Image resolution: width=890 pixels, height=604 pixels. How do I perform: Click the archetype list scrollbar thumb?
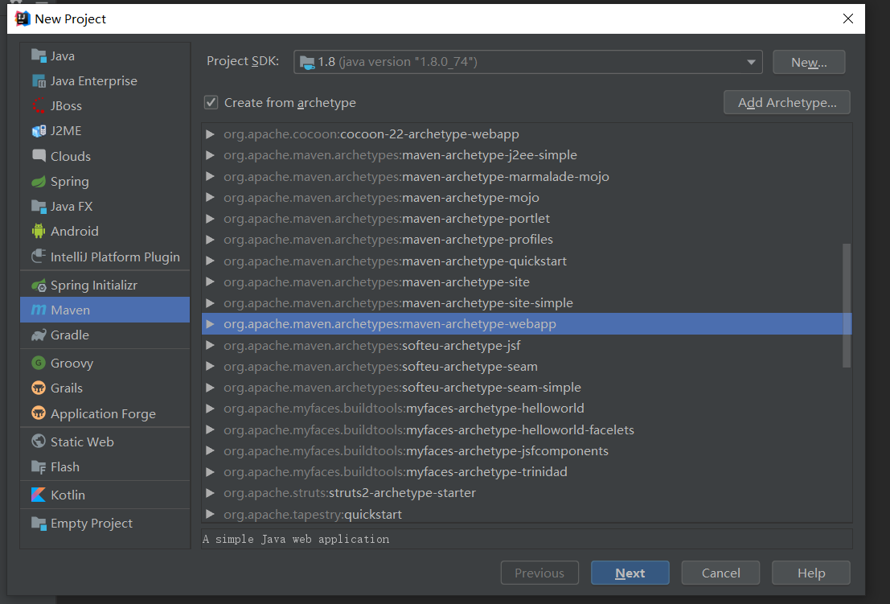click(847, 306)
